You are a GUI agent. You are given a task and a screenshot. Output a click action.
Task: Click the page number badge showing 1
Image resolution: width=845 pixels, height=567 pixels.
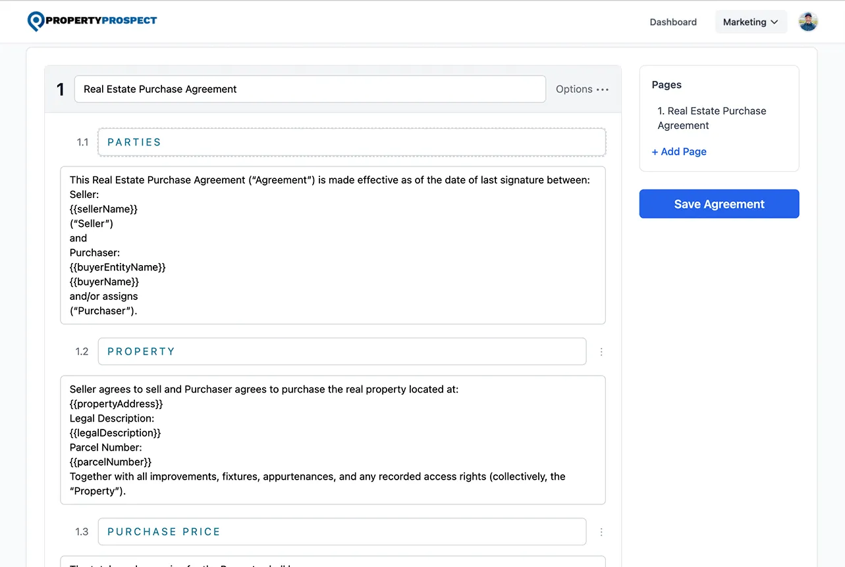pyautogui.click(x=60, y=89)
